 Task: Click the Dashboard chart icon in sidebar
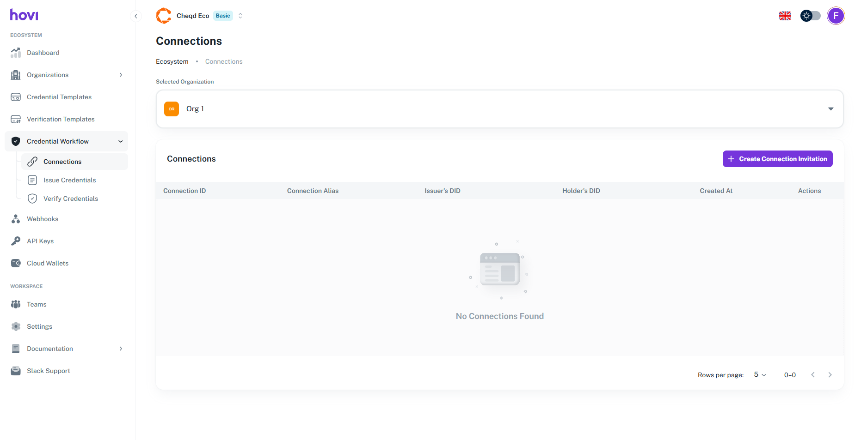16,53
